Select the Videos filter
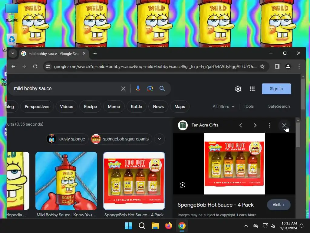Image resolution: width=310 pixels, height=233 pixels. [67, 106]
